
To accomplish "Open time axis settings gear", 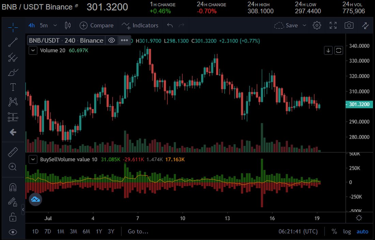I will tap(359, 218).
